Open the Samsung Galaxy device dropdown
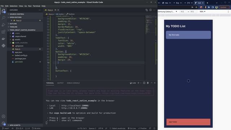Screen dimensions: 231x130 (167, 12)
